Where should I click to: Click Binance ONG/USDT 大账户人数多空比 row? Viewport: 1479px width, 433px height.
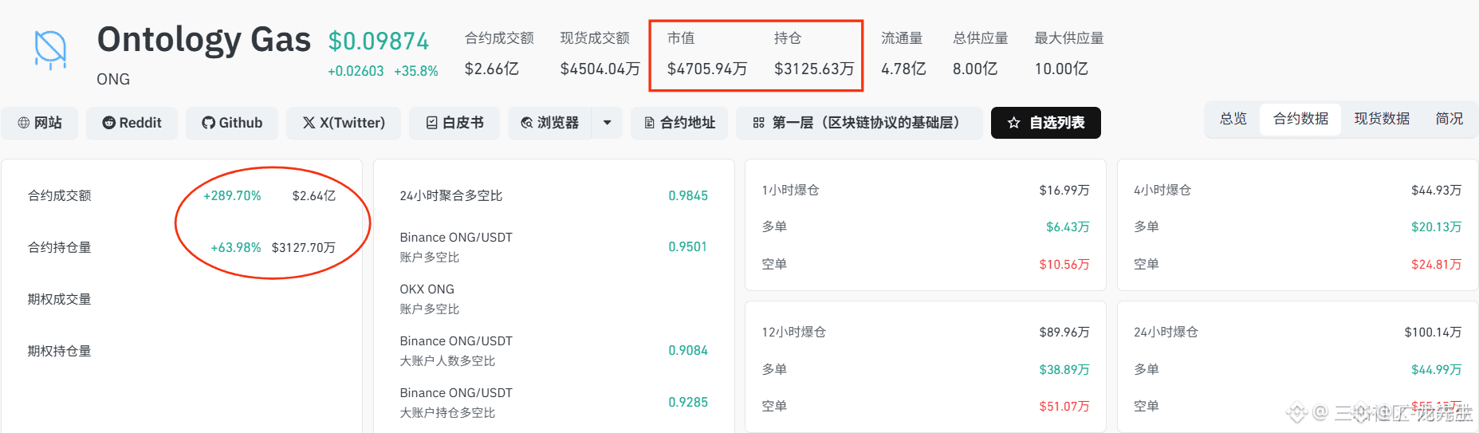tap(553, 351)
